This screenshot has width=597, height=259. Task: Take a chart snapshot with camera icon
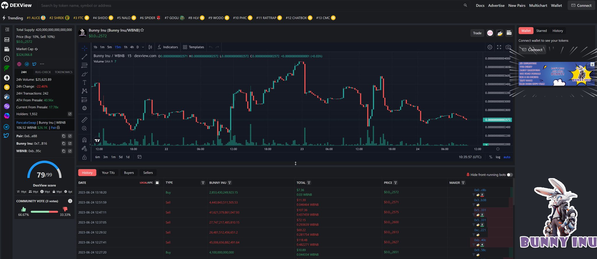508,47
